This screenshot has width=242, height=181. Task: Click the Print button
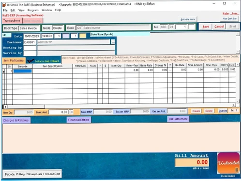click(233, 27)
